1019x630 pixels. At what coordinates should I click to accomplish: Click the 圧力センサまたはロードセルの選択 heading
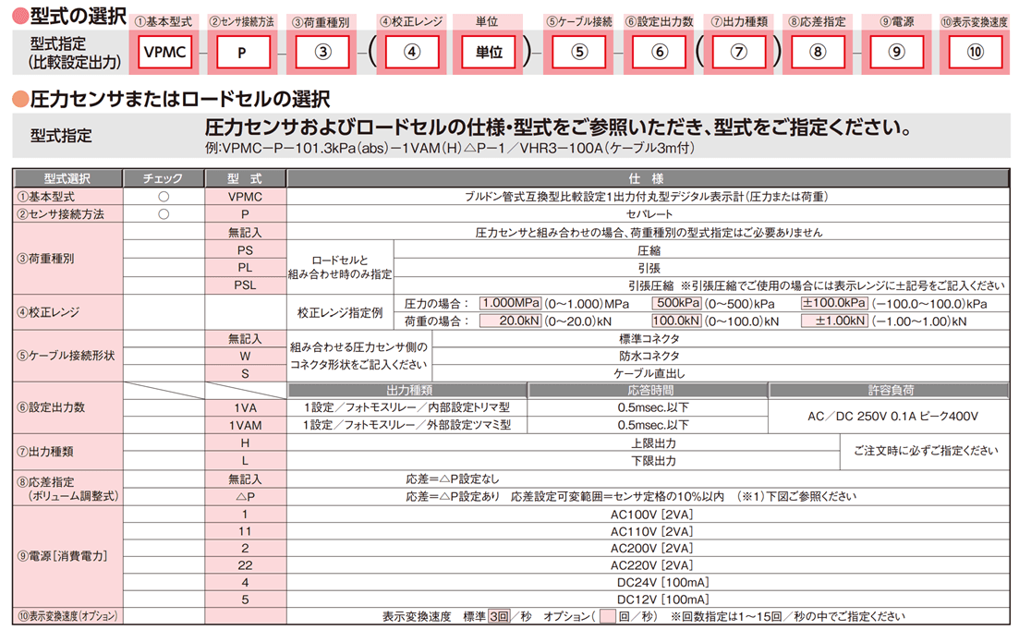[180, 100]
